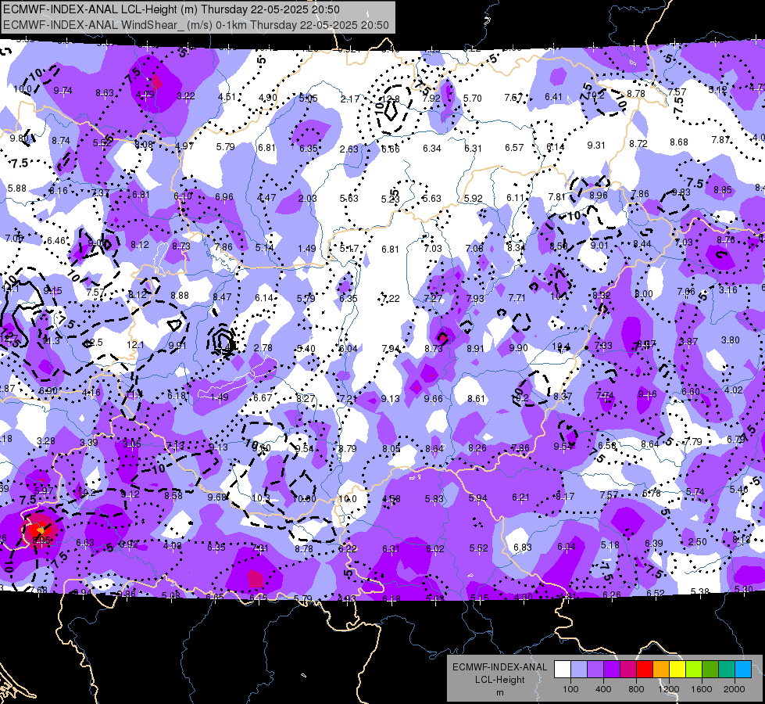This screenshot has width=765, height=704.
Task: Click the 8.17 wind shear value
Action: click(x=565, y=497)
